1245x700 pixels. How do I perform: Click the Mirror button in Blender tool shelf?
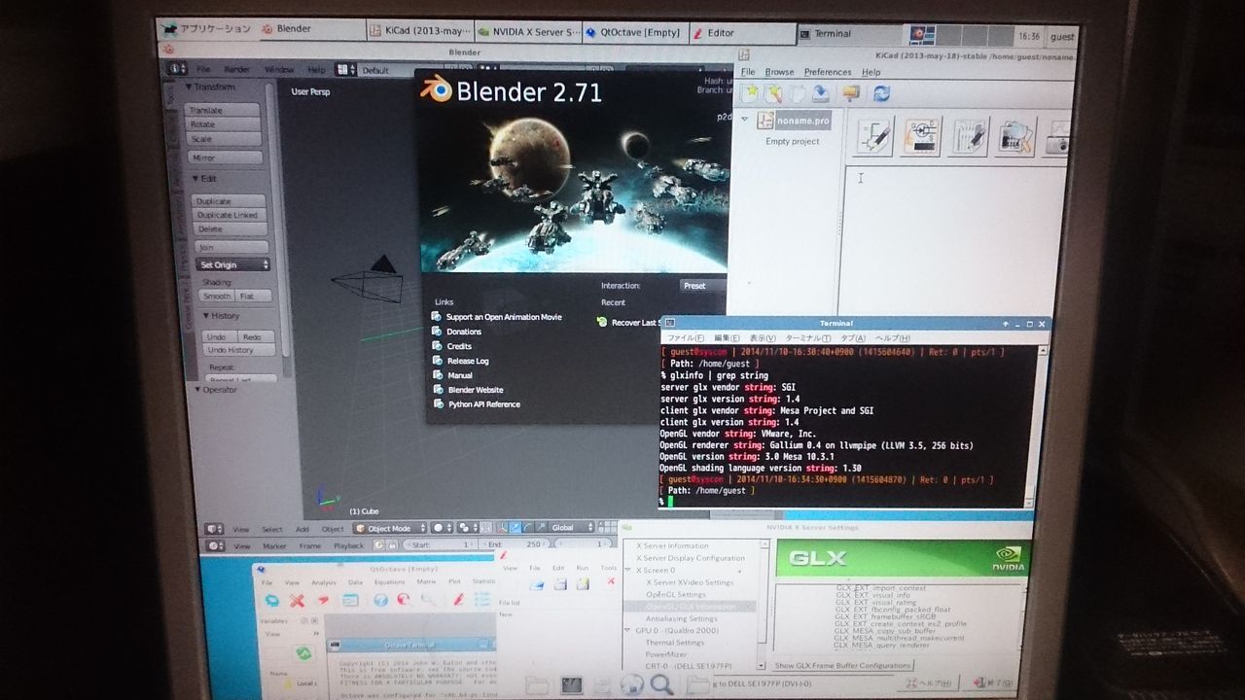(x=226, y=157)
